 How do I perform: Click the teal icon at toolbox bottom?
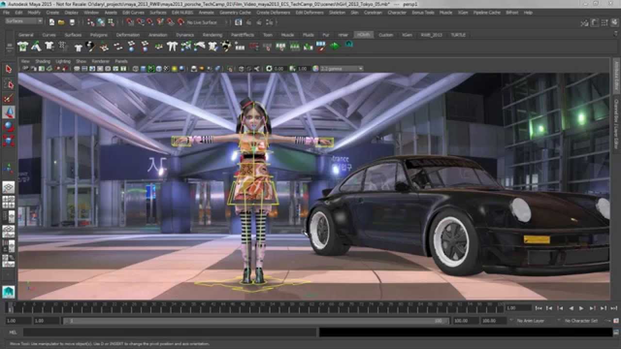8,291
